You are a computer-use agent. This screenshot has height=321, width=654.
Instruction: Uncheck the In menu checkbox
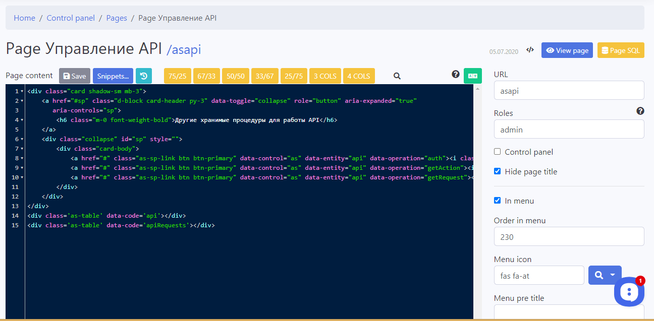tap(498, 201)
